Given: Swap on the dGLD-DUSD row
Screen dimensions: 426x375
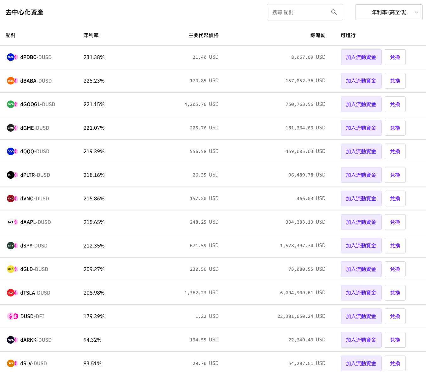Looking at the screenshot, I should point(395,269).
